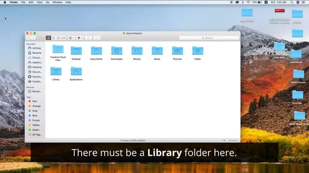Open Spotlight search in the menu bar
309x173 pixels.
pyautogui.click(x=292, y=2)
